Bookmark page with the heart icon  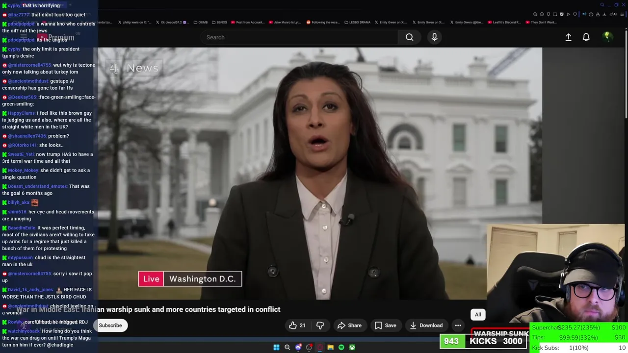click(x=575, y=14)
